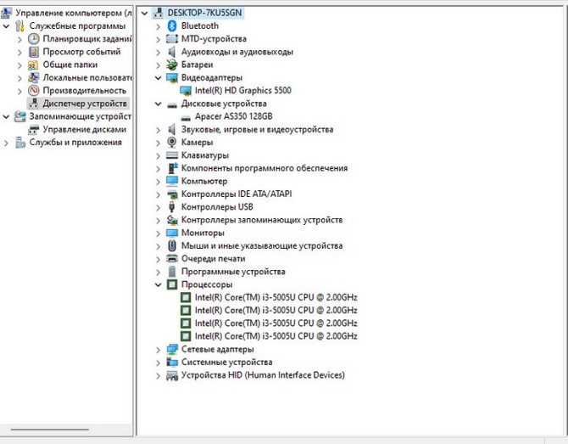Click the Камеры camera icon
Screen dimensions: 568x444
[x=172, y=143]
